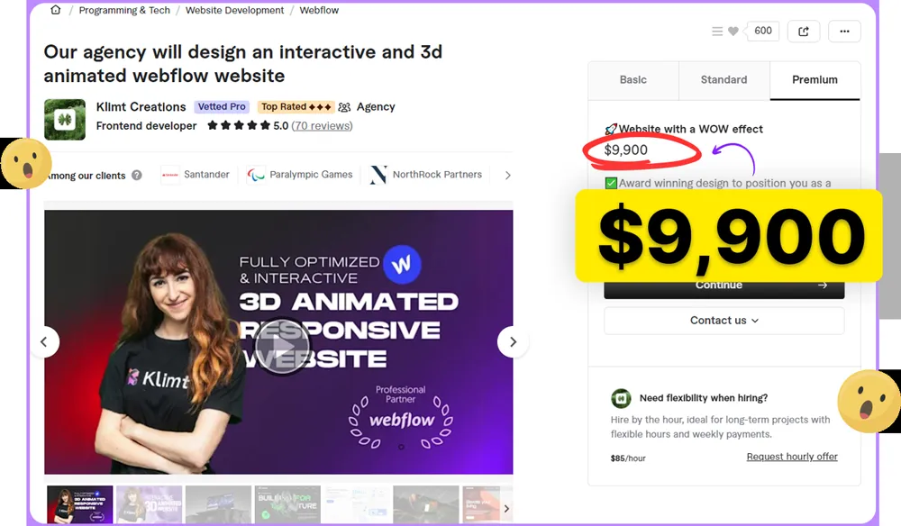Screen dimensions: 901x526
Task: Play the gig preview video
Action: (x=282, y=346)
